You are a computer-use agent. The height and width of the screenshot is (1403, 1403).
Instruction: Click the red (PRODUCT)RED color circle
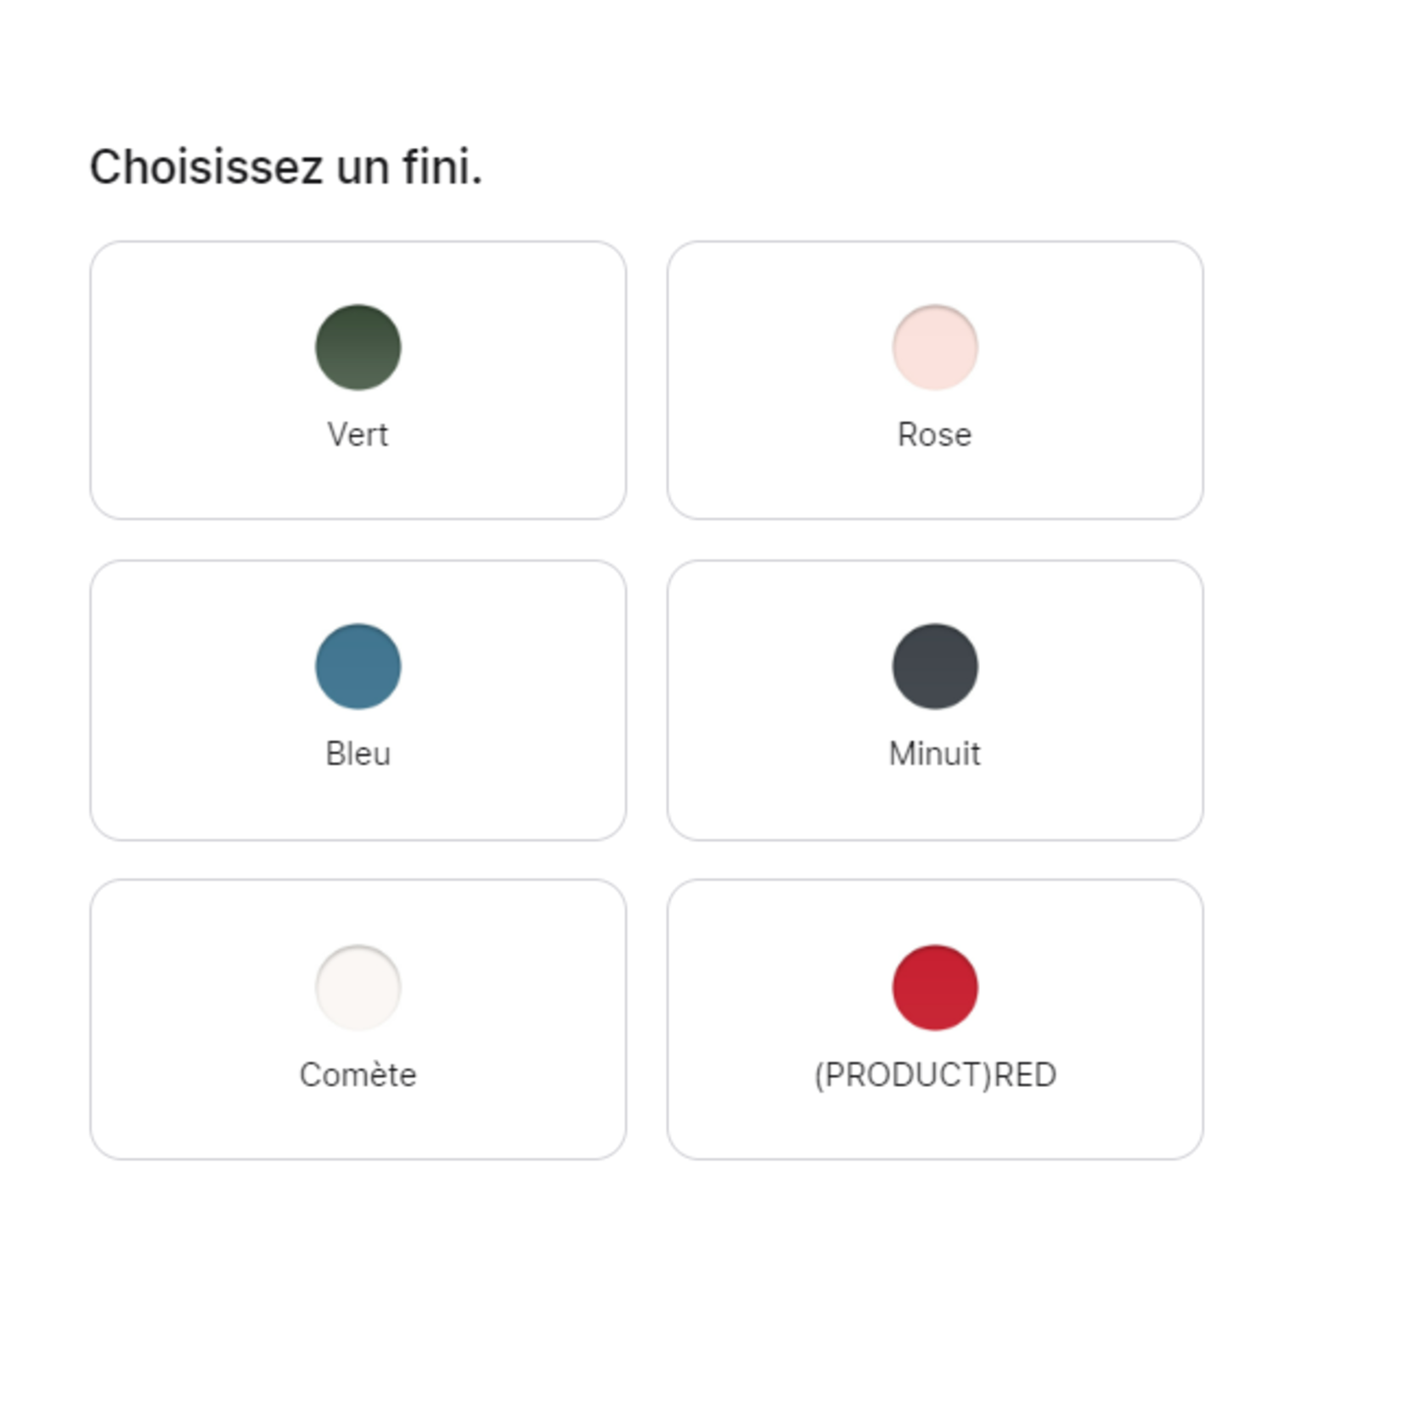[x=934, y=987]
